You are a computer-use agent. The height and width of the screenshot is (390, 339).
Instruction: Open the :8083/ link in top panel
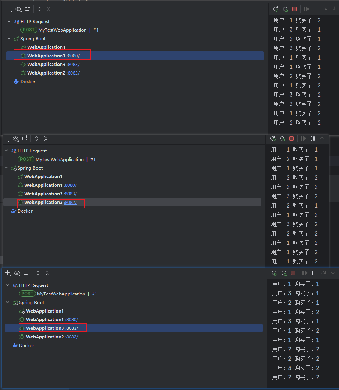pos(73,65)
